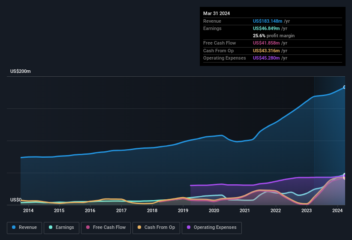Image resolution: width=352 pixels, height=240 pixels.
Task: Click the 2022 x-axis year label
Action: 276,210
